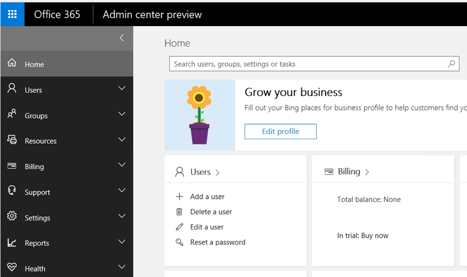
Task: Select Reports label in the navigation menu
Action: click(37, 243)
